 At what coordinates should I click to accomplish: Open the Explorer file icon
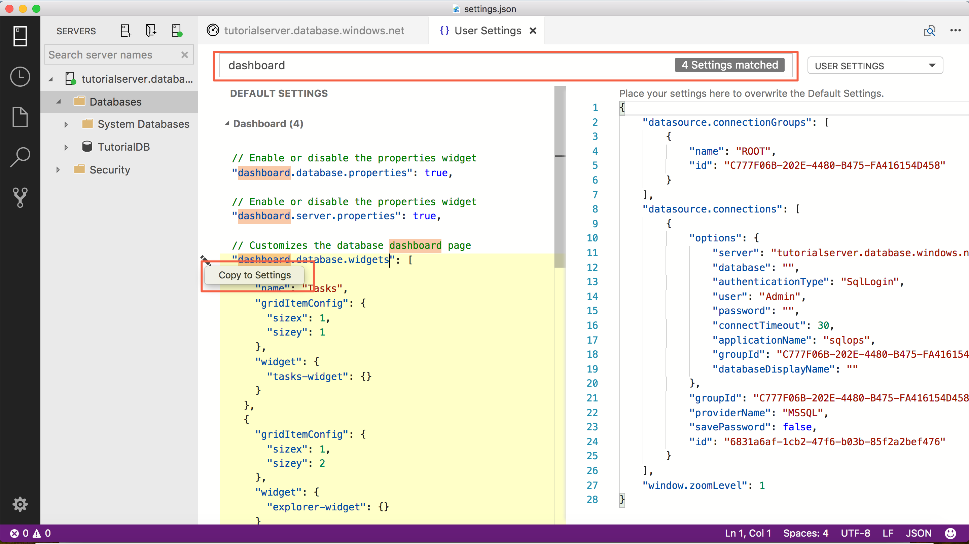[x=20, y=117]
